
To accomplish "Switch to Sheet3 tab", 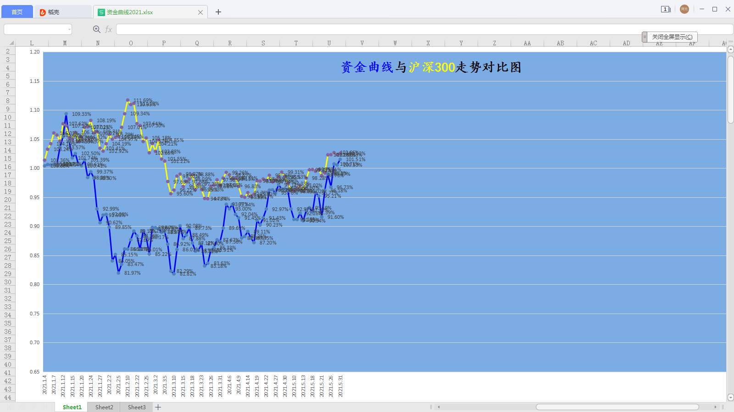I will pyautogui.click(x=136, y=407).
